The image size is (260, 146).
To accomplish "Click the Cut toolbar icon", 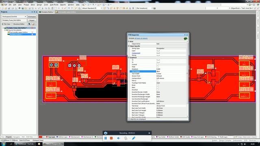I will click(42, 8).
